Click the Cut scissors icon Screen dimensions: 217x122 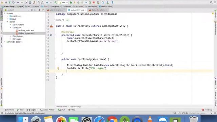pos(26,2)
